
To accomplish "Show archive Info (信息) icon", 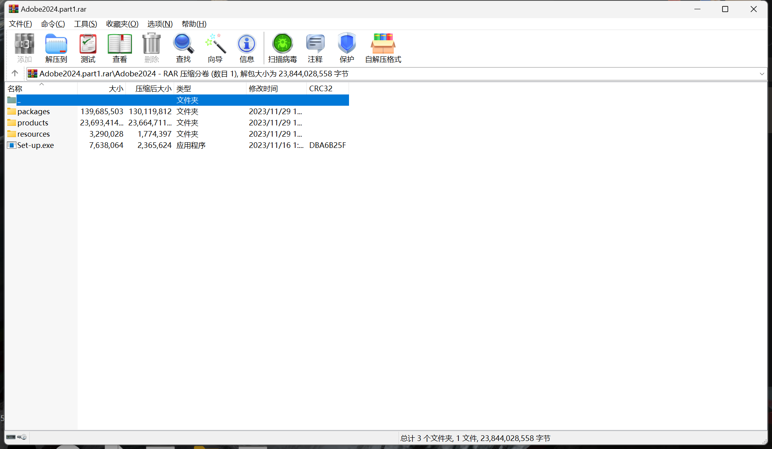I will (x=247, y=48).
